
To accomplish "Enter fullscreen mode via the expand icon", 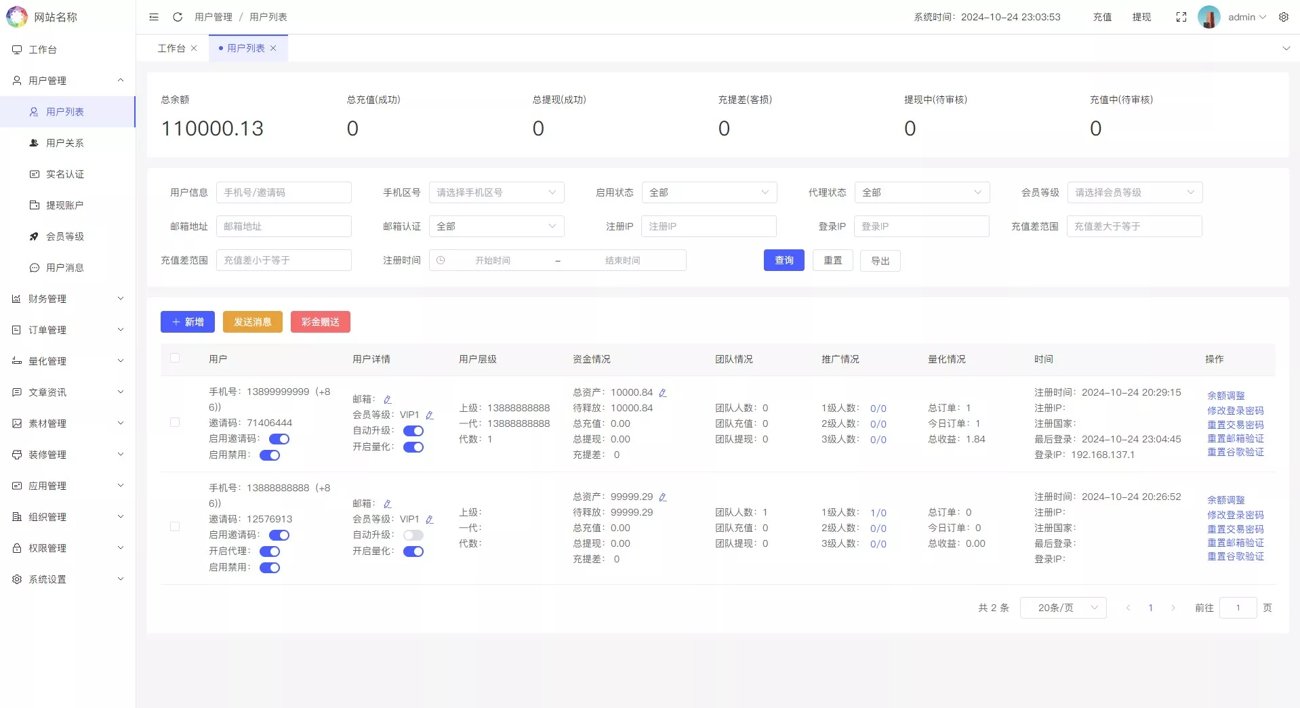I will [1181, 17].
